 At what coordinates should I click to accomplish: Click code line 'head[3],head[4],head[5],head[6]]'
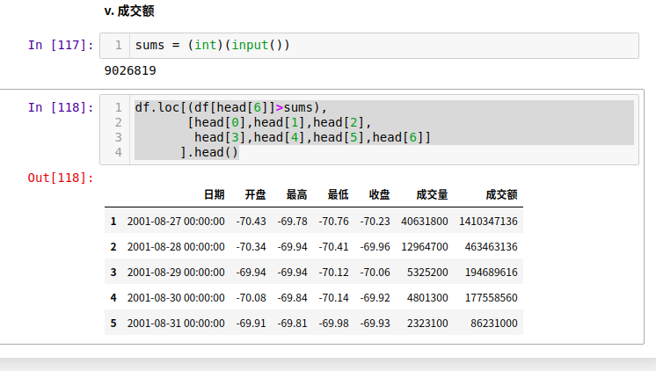click(312, 138)
